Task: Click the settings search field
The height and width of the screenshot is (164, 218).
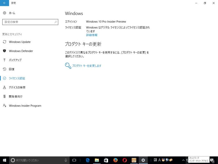Action: pyautogui.click(x=28, y=22)
